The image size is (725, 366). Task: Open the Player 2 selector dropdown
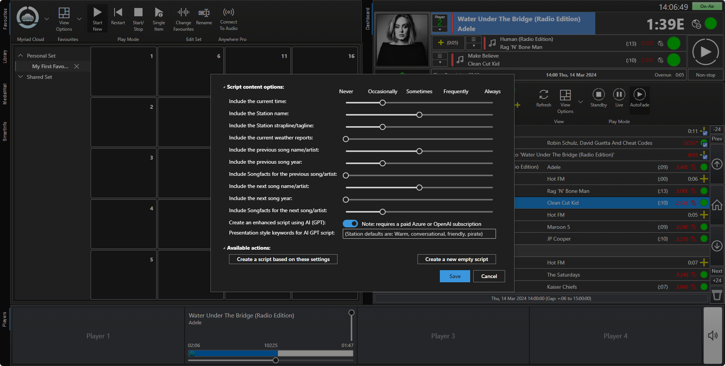439,28
